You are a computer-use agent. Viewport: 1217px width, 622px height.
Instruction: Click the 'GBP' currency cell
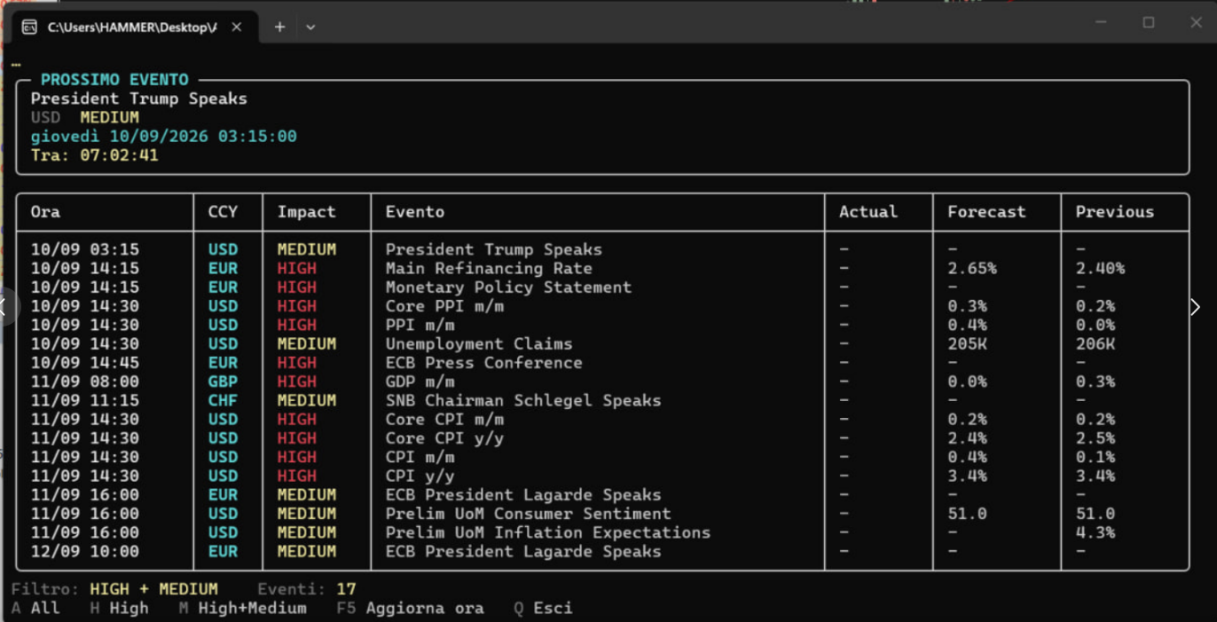tap(223, 382)
